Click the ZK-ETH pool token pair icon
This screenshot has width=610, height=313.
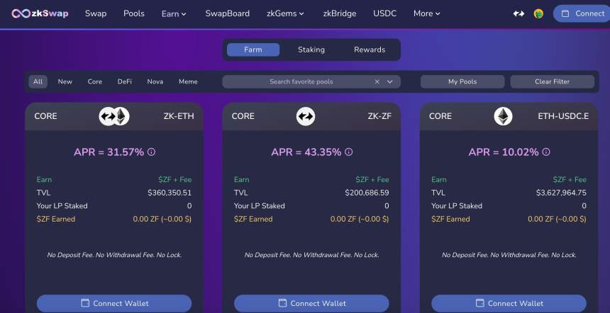pyautogui.click(x=113, y=116)
